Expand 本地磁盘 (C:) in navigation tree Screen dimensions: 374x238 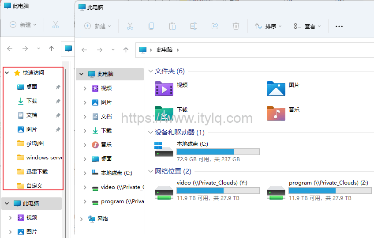tap(85, 173)
